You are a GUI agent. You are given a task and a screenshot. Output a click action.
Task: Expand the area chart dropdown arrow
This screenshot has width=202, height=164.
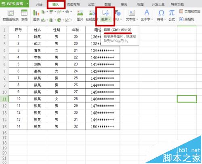tap(47, 20)
